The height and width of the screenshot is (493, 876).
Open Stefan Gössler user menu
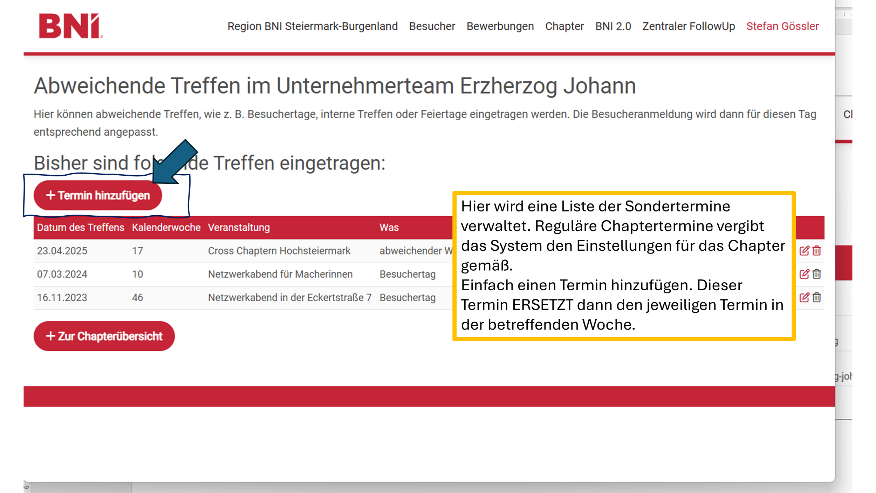(782, 26)
